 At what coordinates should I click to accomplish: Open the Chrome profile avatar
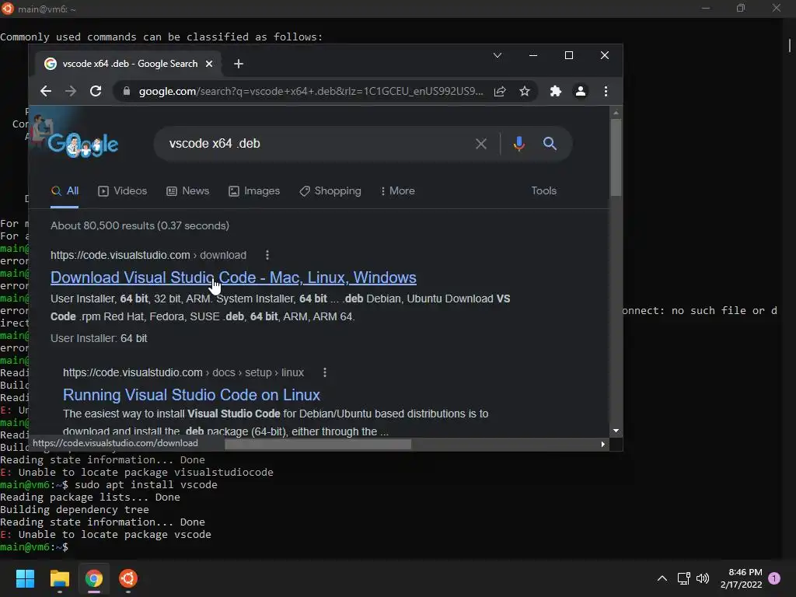point(580,92)
